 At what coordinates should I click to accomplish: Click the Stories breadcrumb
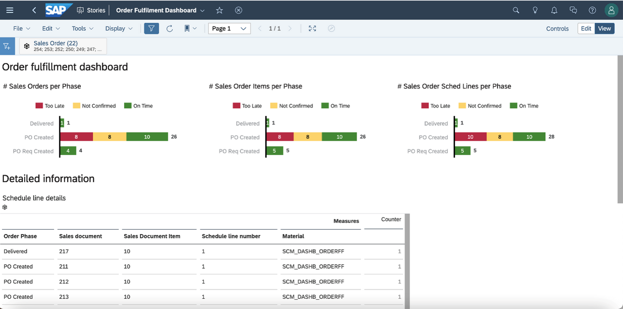coord(92,10)
